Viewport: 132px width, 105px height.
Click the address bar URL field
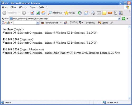pyautogui.click(x=65, y=19)
